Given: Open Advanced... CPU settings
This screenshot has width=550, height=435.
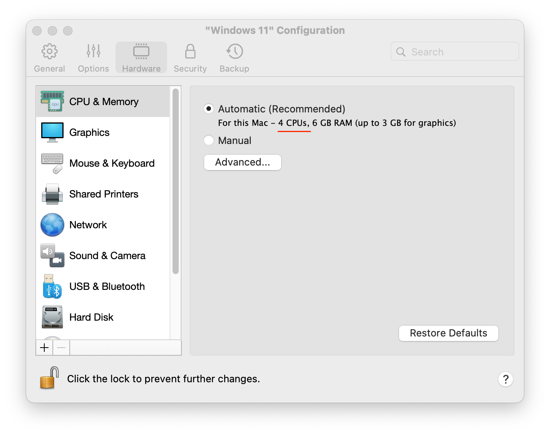Looking at the screenshot, I should (243, 162).
